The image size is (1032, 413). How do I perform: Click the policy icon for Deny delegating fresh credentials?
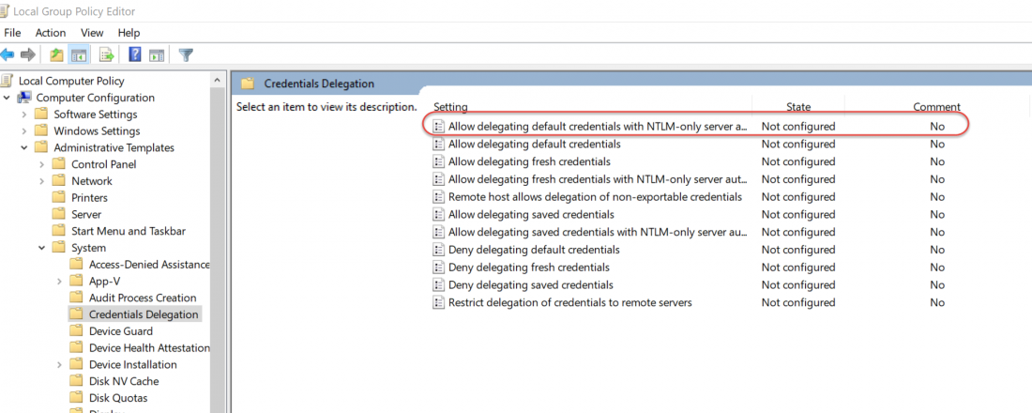click(x=438, y=268)
